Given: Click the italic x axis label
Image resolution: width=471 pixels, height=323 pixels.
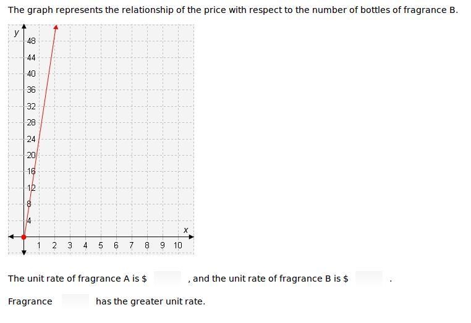Looking at the screenshot, I should click(x=185, y=230).
